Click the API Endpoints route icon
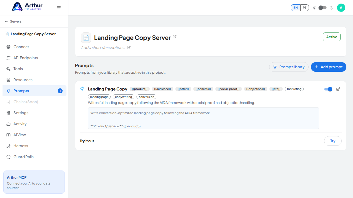Image resolution: width=353 pixels, height=198 pixels. coord(8,58)
